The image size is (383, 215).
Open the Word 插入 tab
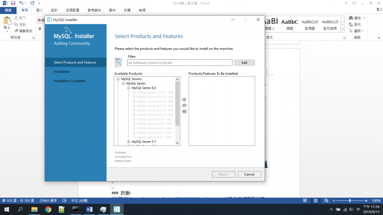[x=39, y=10]
